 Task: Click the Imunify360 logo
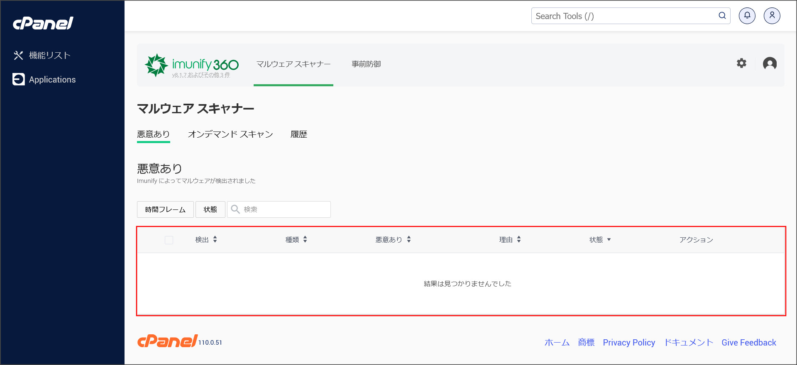pos(191,65)
